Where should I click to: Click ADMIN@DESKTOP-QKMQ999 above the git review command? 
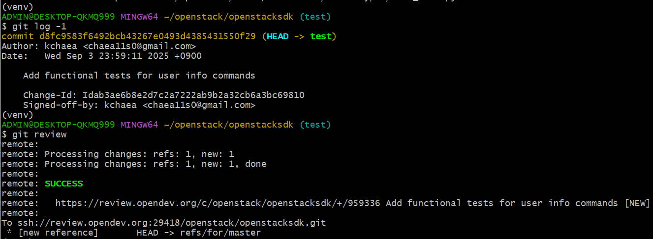[x=58, y=125]
